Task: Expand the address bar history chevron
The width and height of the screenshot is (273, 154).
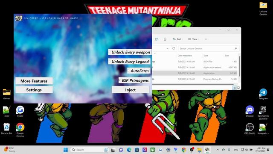Action: tap(167, 48)
